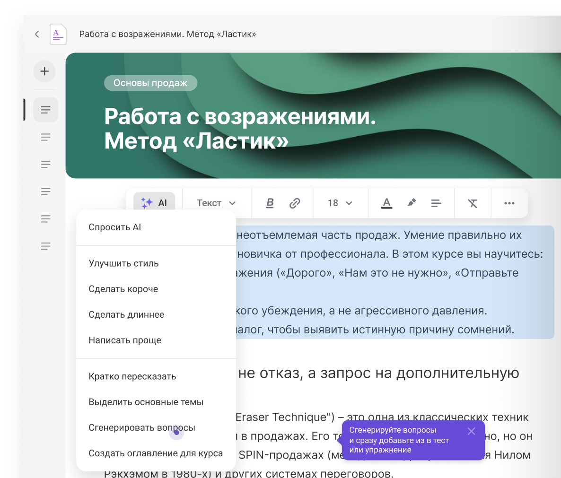561x478 pixels.
Task: Click into the highlighted intro paragraph
Action: tap(395, 282)
